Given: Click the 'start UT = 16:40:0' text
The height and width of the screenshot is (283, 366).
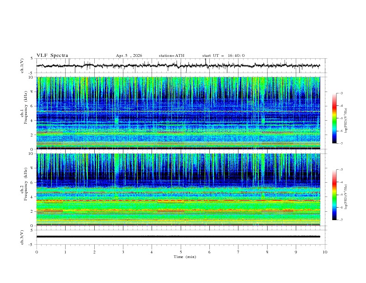Looking at the screenshot, I should (x=223, y=55).
